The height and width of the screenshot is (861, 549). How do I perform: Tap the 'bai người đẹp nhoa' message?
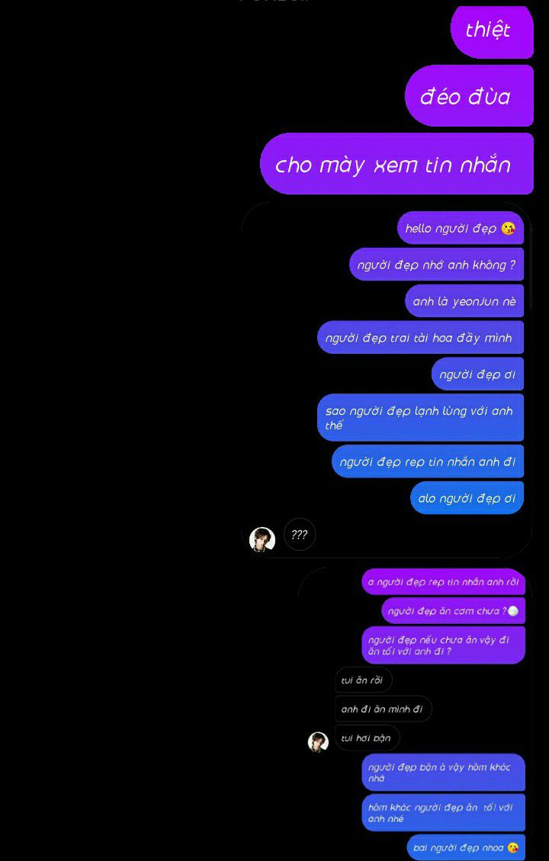[x=466, y=847]
